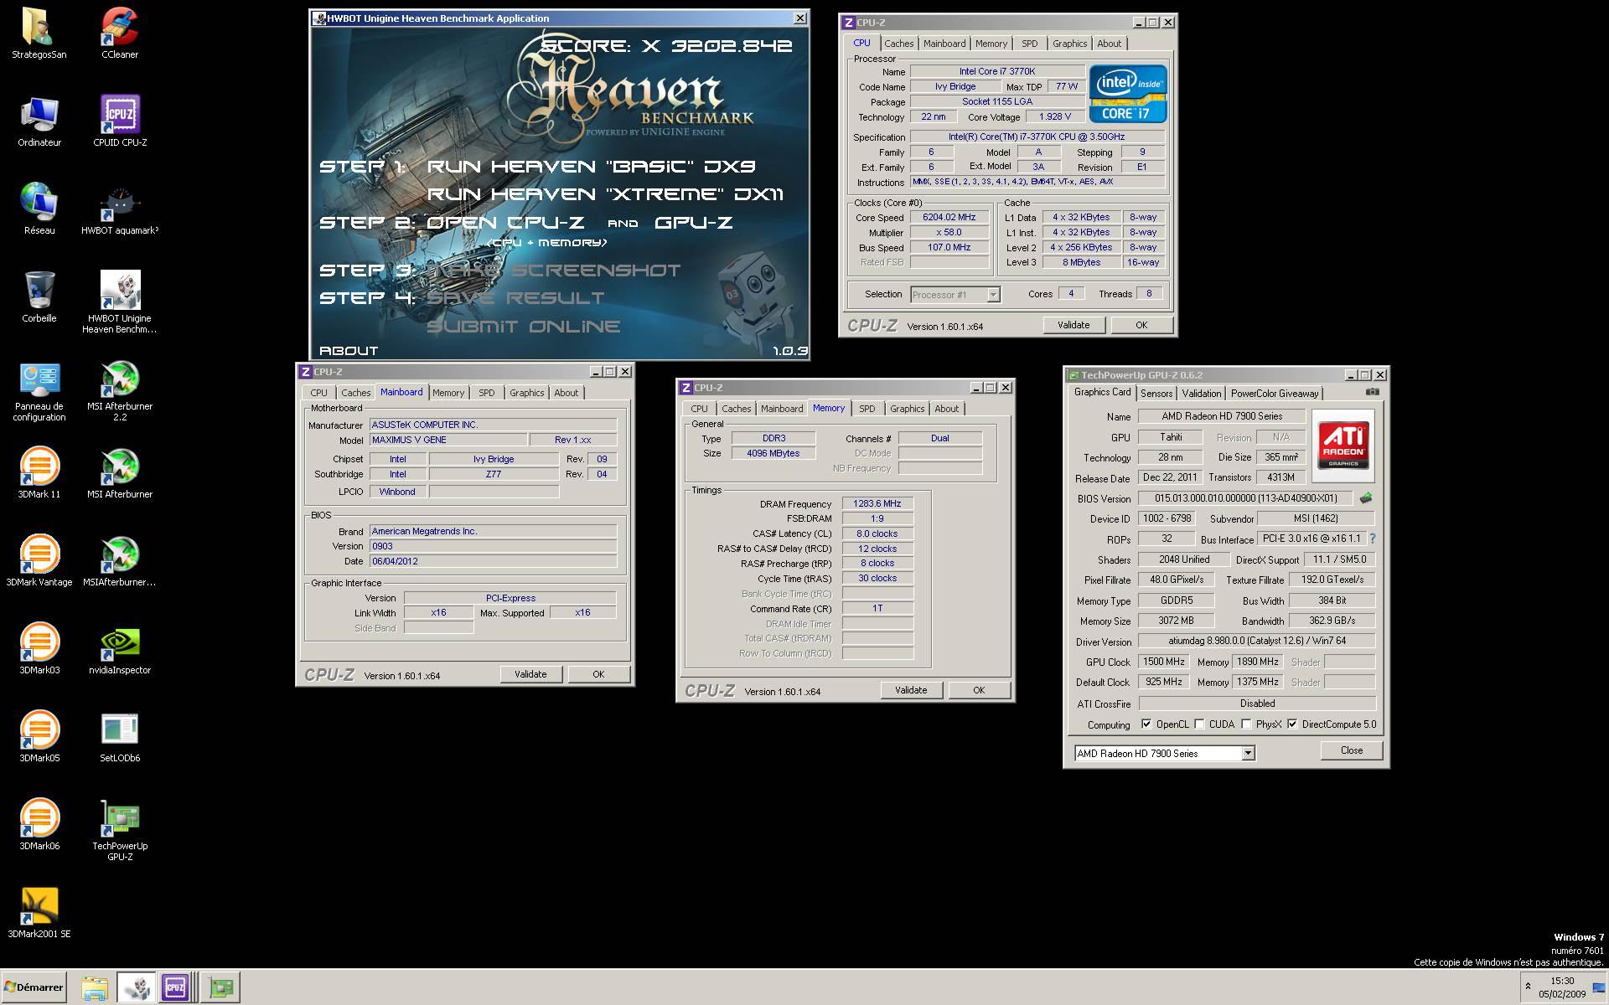Image resolution: width=1609 pixels, height=1005 pixels.
Task: Click the GPU-Z BIOS save chip icon
Action: pos(1366,498)
